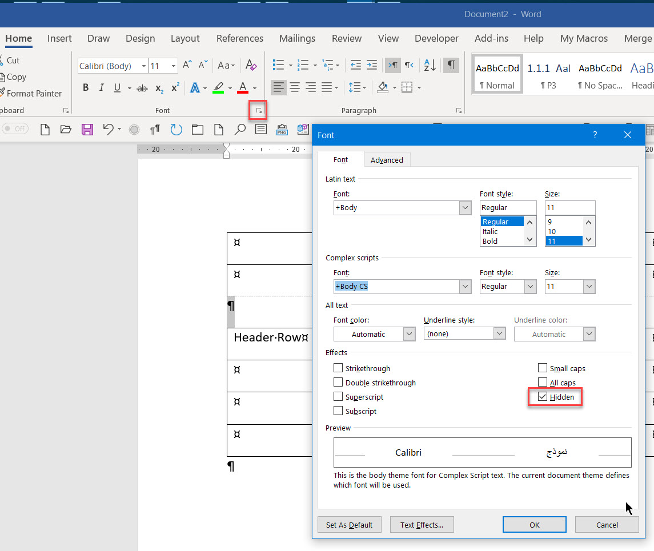Open the Complex scripts Size dropdown

click(589, 287)
